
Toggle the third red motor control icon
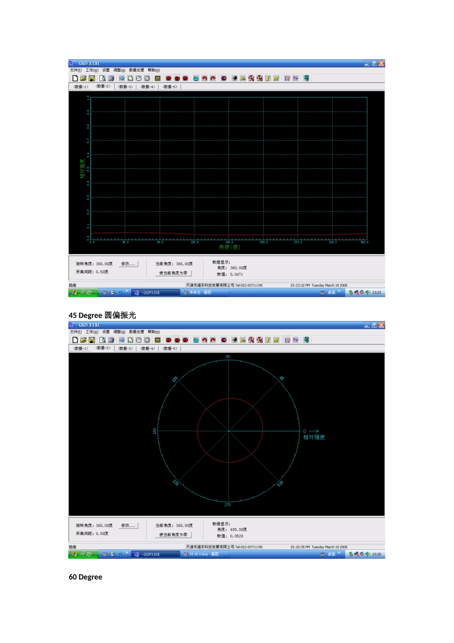pyautogui.click(x=185, y=78)
